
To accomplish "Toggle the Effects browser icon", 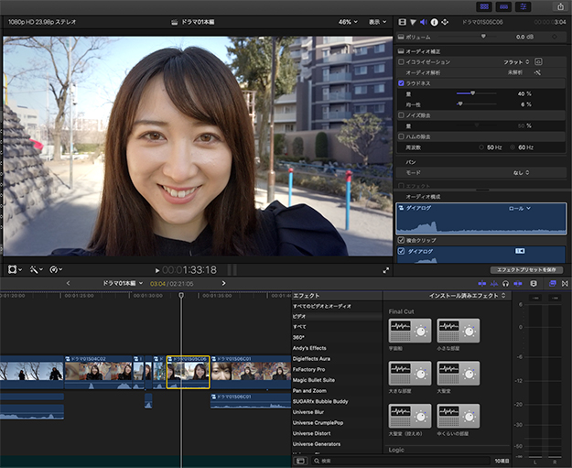I will tap(553, 283).
